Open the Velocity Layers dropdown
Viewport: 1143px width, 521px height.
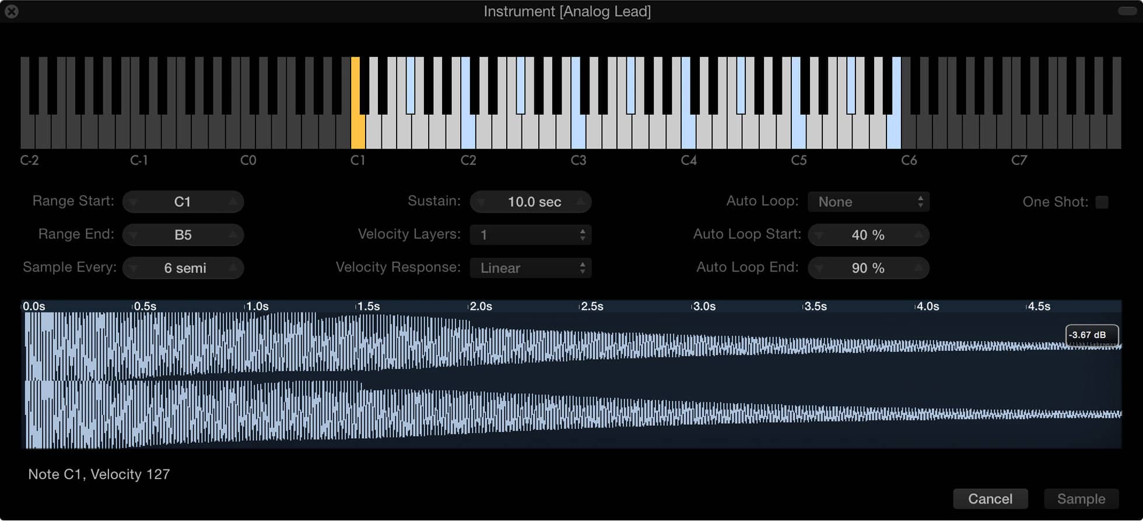click(531, 235)
